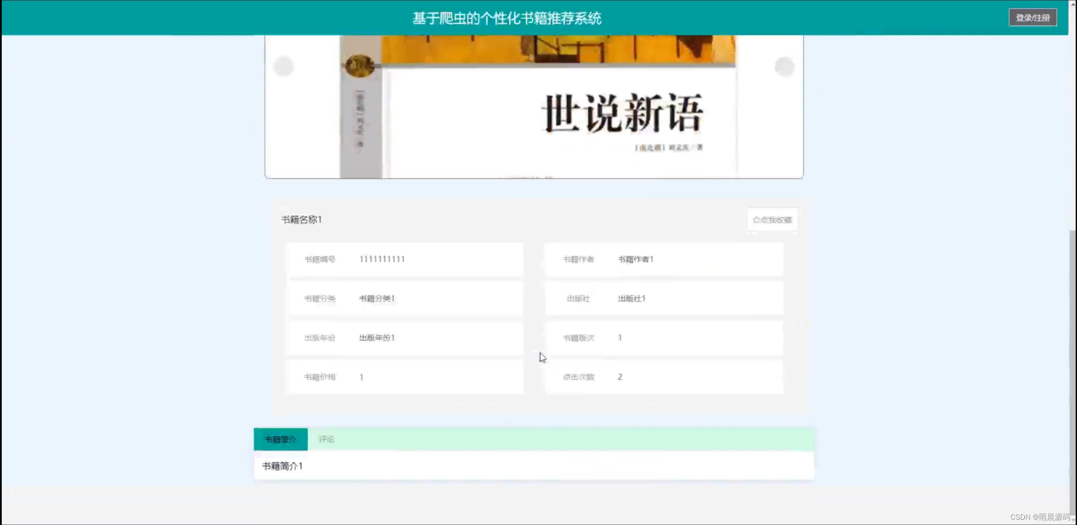
Task: Click the 书籍作者 label
Action: pyautogui.click(x=578, y=259)
